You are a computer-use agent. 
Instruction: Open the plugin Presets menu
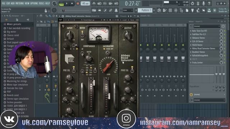pyautogui.click(x=123, y=16)
